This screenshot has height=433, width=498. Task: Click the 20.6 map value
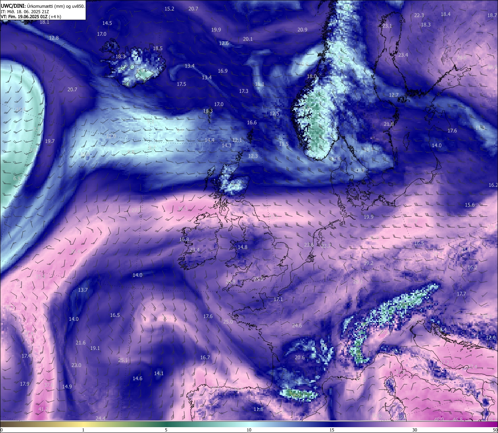(300, 357)
